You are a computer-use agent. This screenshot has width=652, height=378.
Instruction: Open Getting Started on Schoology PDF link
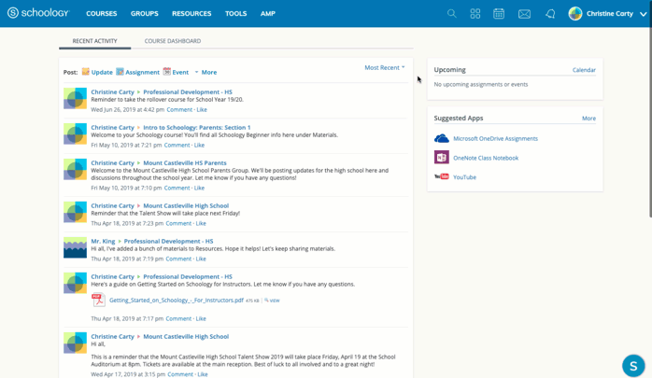point(176,301)
